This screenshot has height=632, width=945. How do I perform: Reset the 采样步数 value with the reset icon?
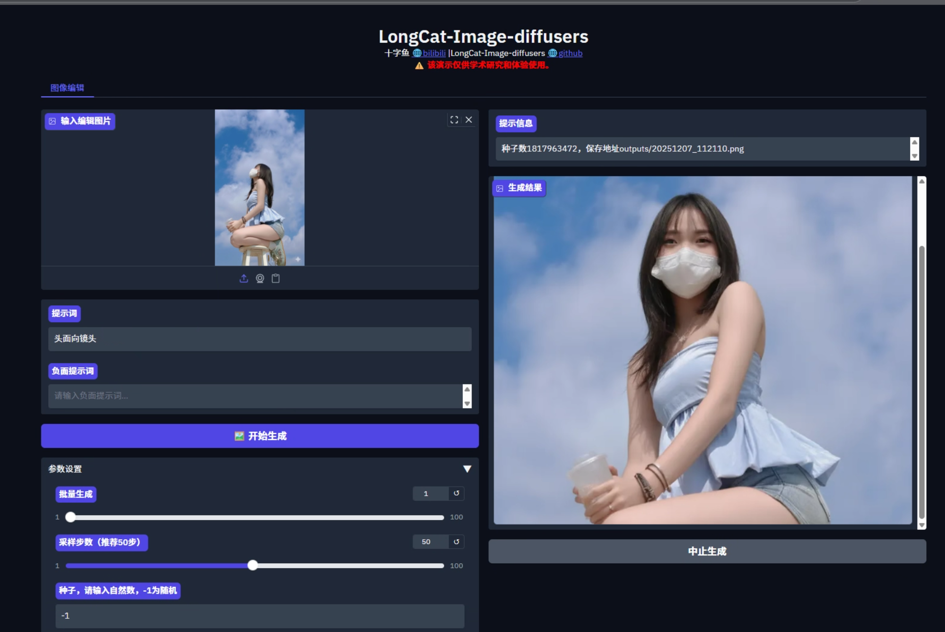(x=456, y=542)
